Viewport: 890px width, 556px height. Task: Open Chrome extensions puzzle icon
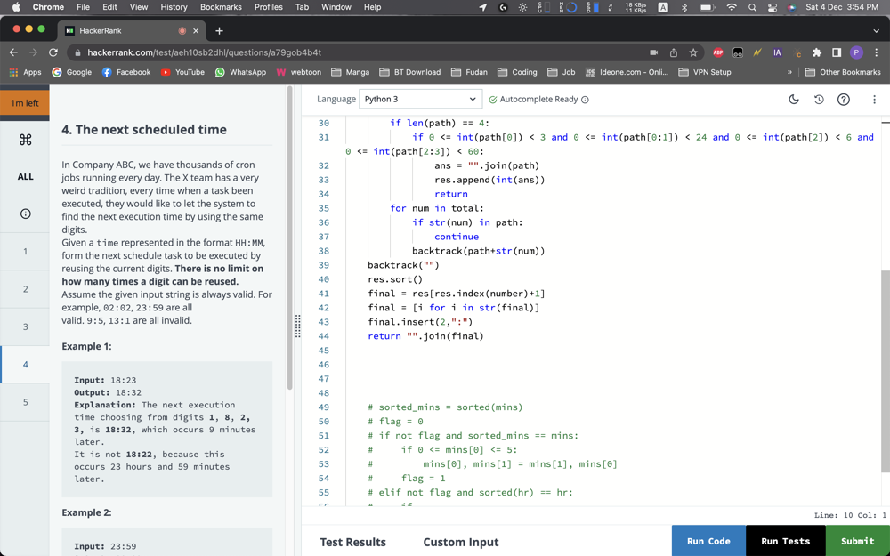pos(817,52)
